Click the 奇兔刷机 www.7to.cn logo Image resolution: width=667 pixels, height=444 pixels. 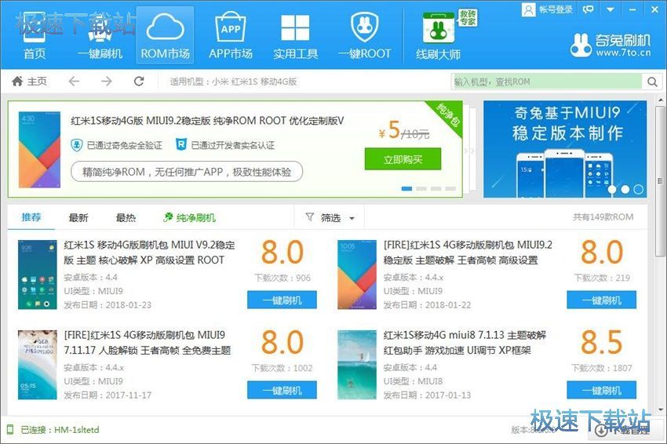610,45
